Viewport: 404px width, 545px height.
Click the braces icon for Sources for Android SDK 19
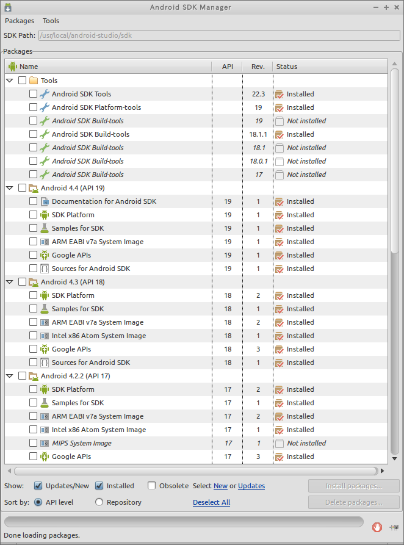coord(45,269)
